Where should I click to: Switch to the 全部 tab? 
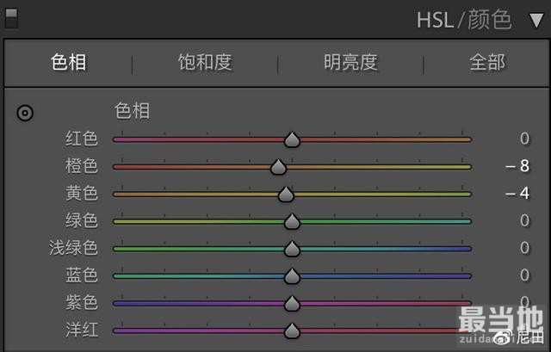point(487,62)
